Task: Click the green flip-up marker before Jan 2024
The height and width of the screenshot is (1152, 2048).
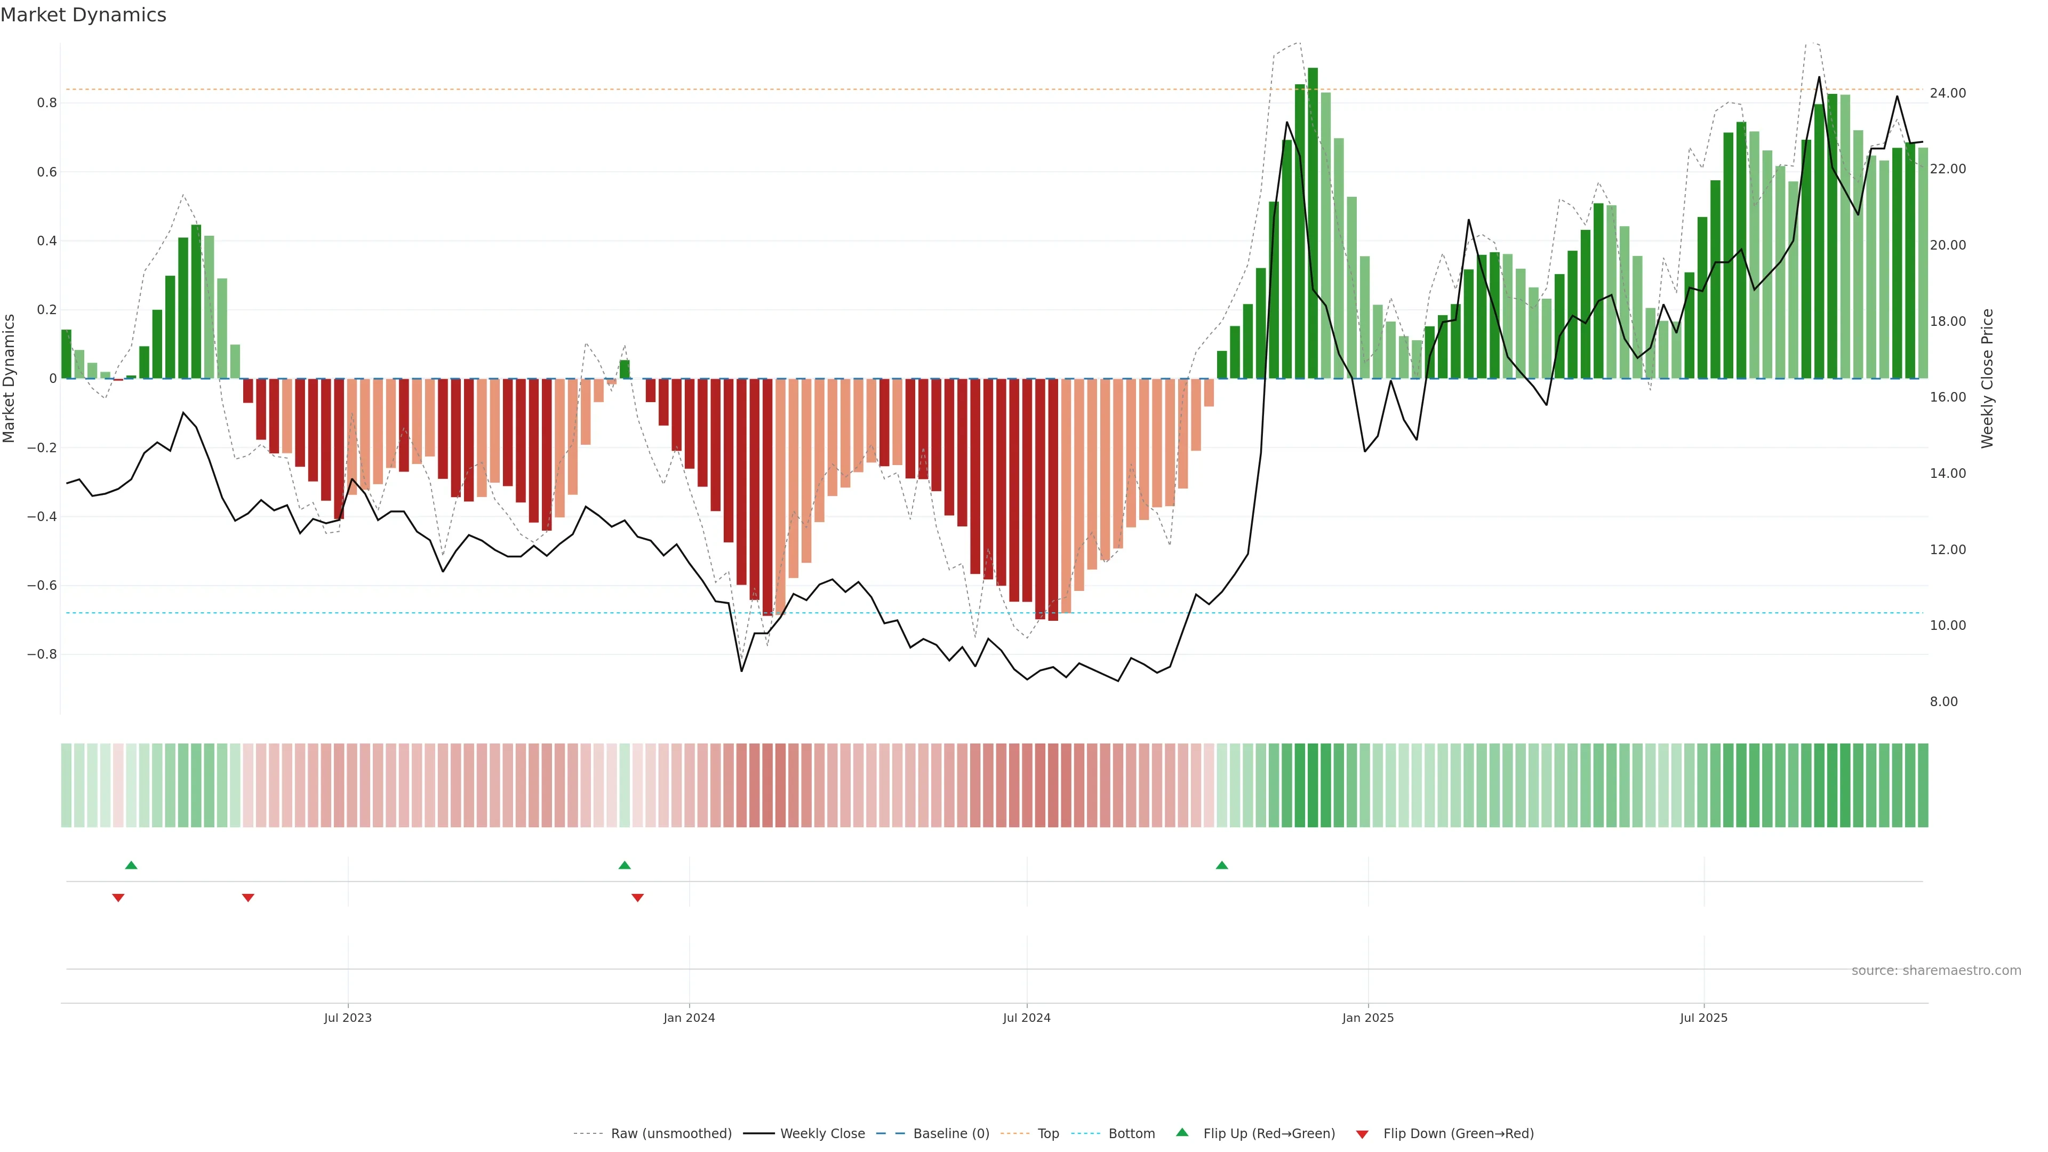Action: (624, 865)
